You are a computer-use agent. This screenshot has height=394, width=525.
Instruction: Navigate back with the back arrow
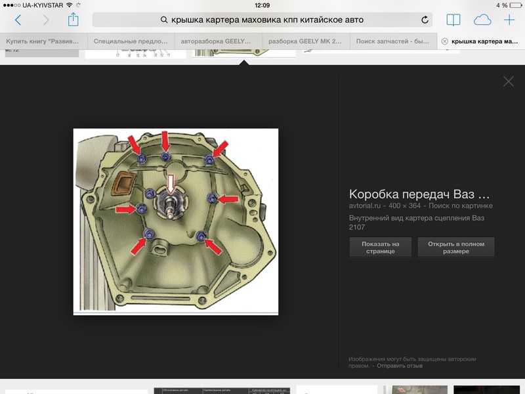click(x=18, y=21)
